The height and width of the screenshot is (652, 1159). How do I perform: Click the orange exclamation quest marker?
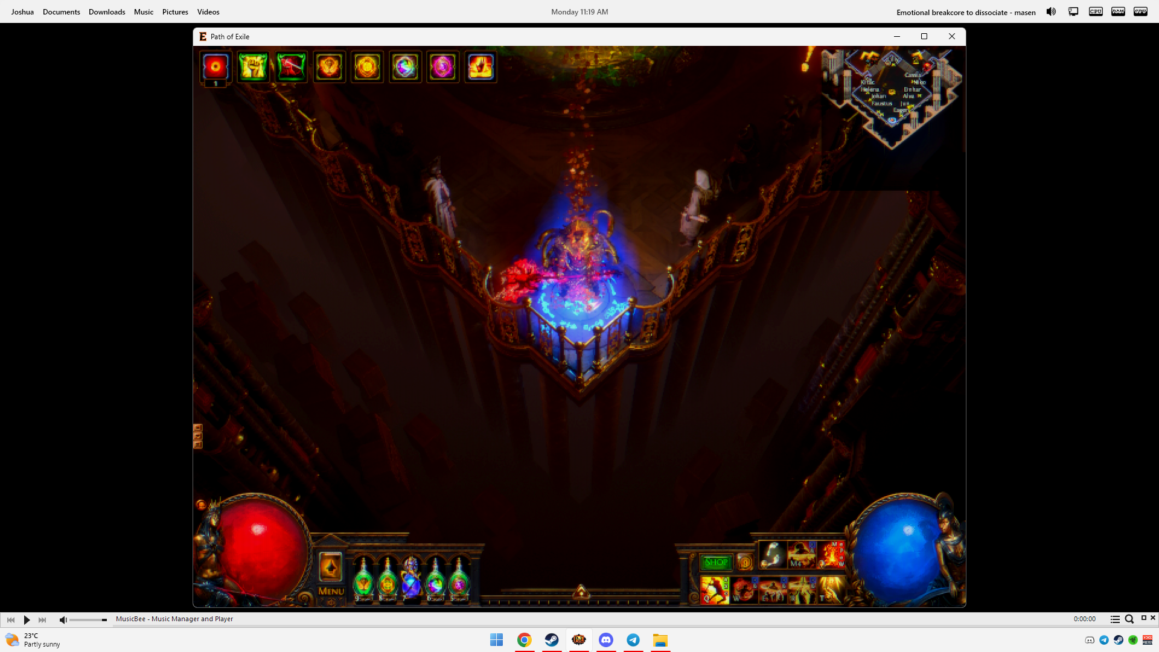tap(806, 60)
